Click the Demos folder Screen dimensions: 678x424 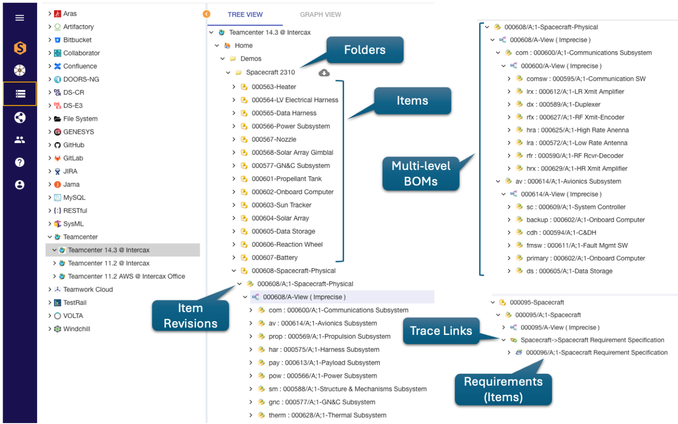pyautogui.click(x=251, y=59)
